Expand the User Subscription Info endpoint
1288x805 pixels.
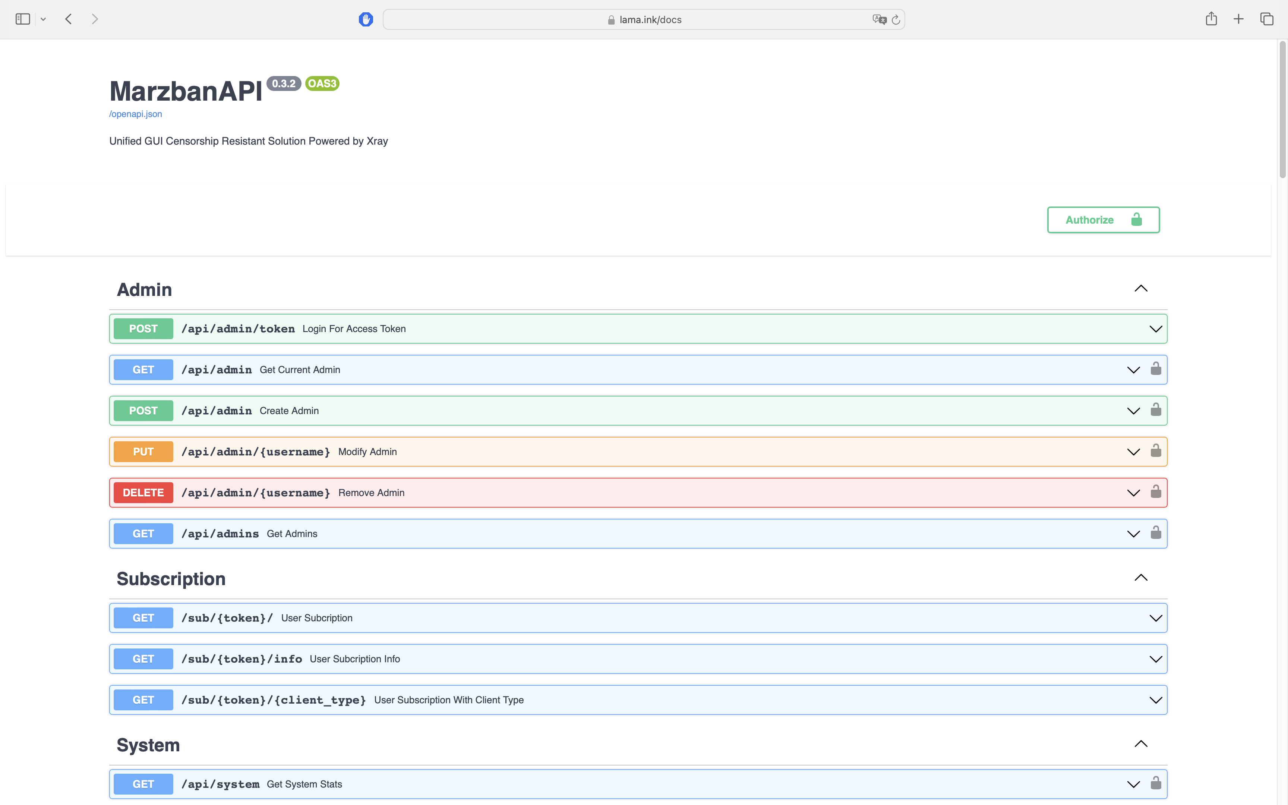click(1155, 659)
